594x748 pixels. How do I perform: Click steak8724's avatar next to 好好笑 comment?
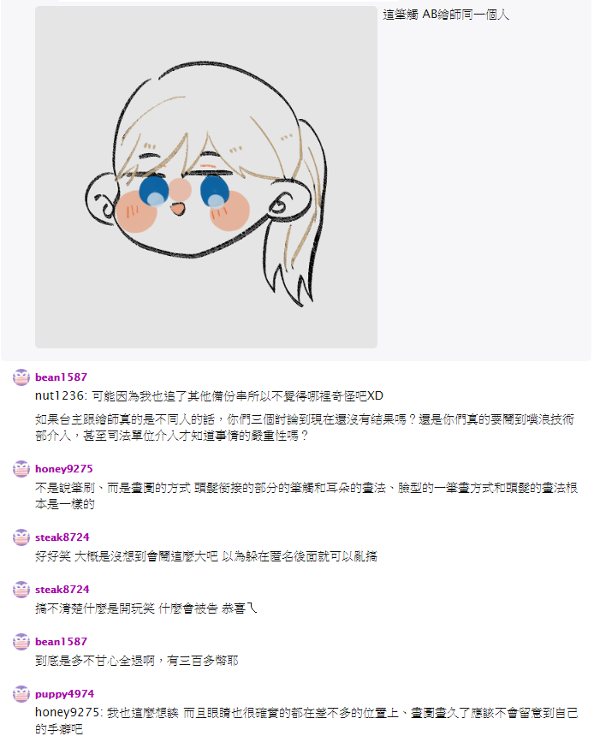[21, 537]
